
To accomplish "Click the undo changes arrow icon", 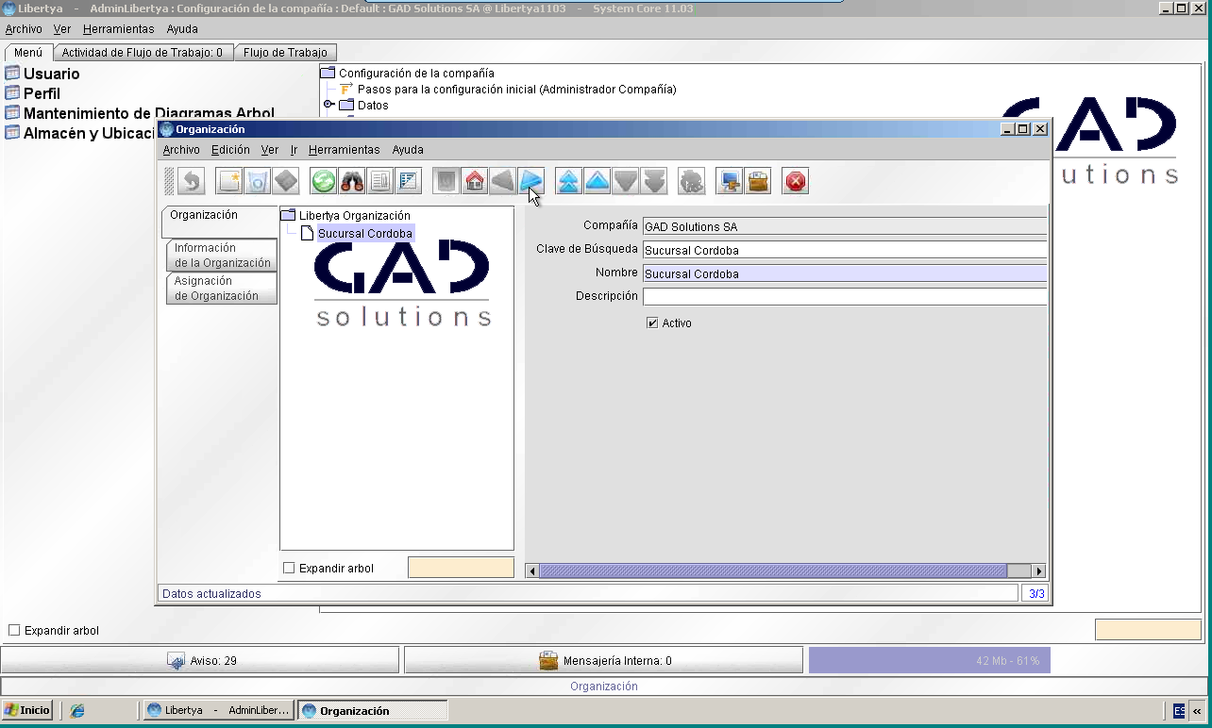I will [x=192, y=181].
